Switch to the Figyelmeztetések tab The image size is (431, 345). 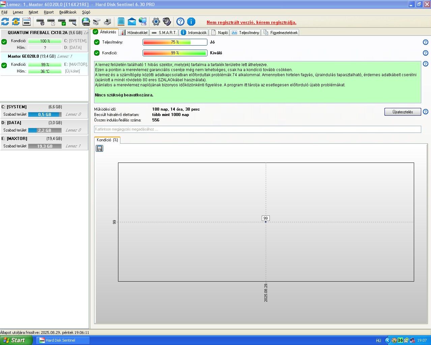(281, 32)
